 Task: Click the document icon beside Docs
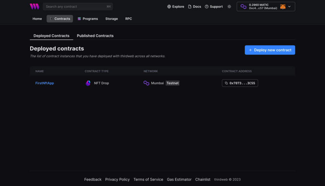(x=190, y=7)
